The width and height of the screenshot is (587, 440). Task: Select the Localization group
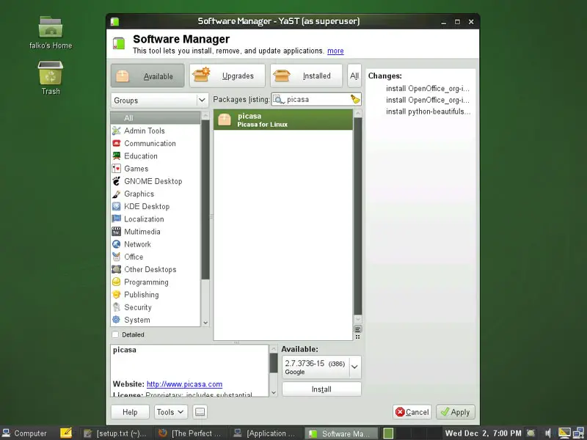tap(156, 219)
